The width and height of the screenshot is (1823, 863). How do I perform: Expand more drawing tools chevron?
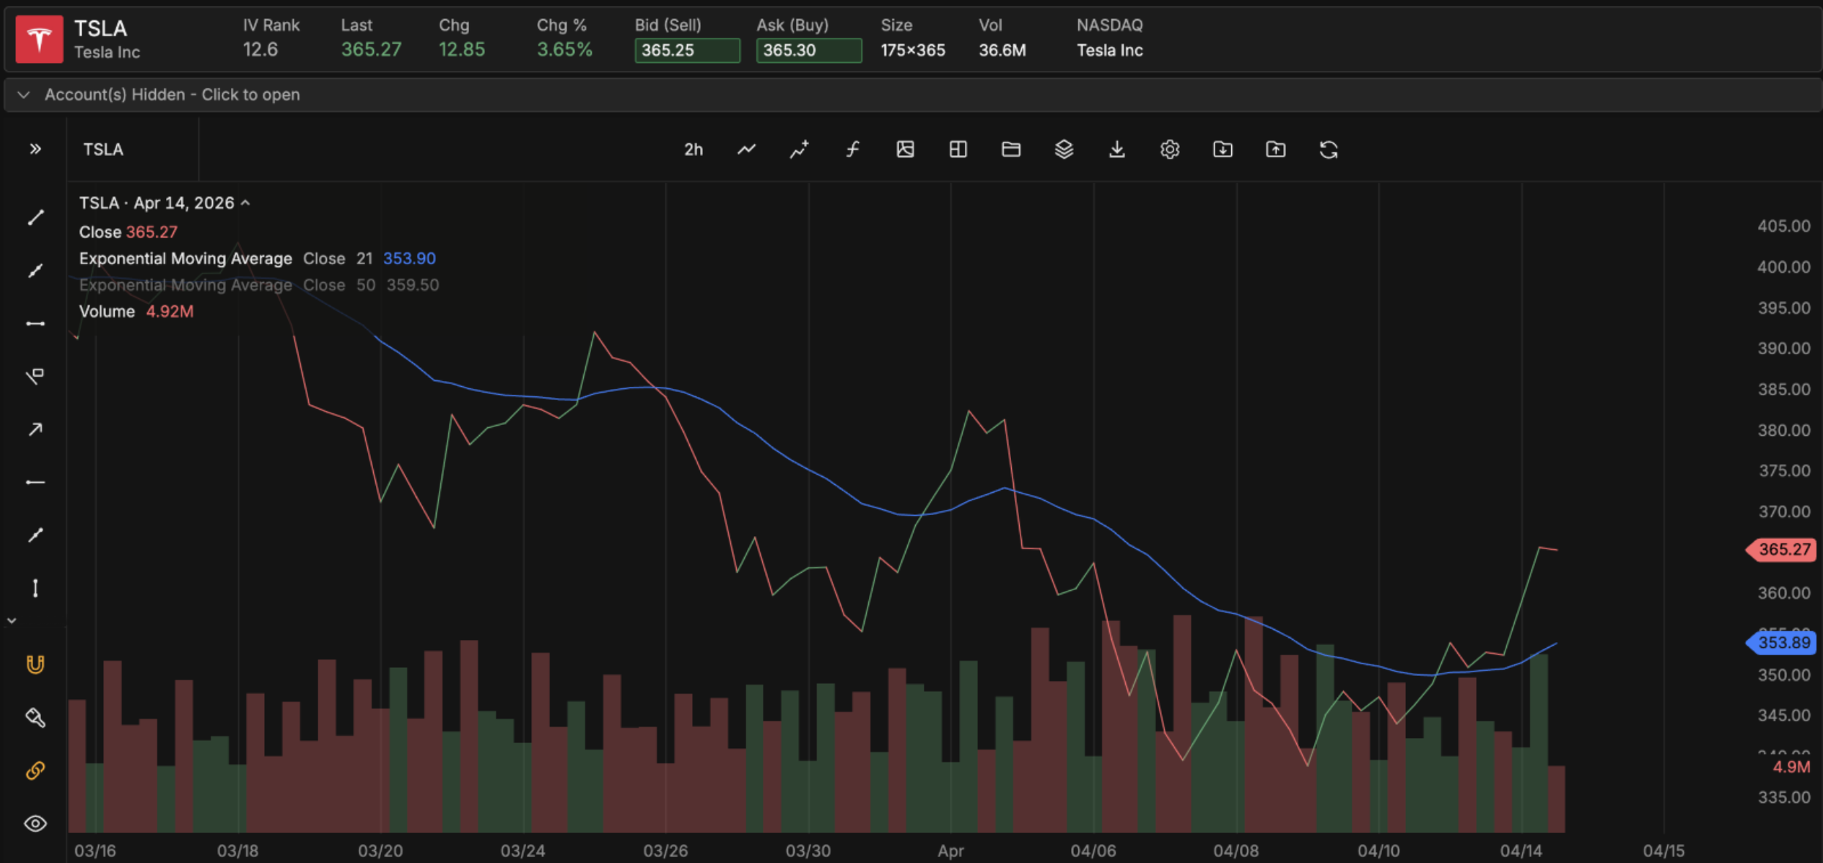coord(12,621)
